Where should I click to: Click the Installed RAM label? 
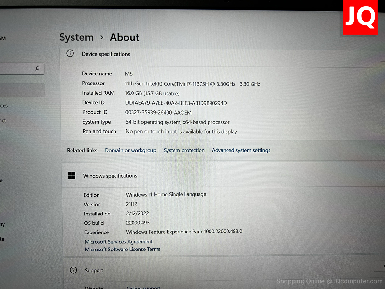98,93
